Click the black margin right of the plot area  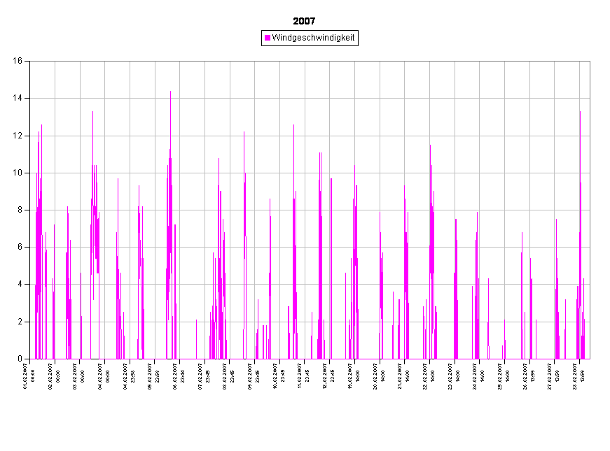(x=599, y=210)
